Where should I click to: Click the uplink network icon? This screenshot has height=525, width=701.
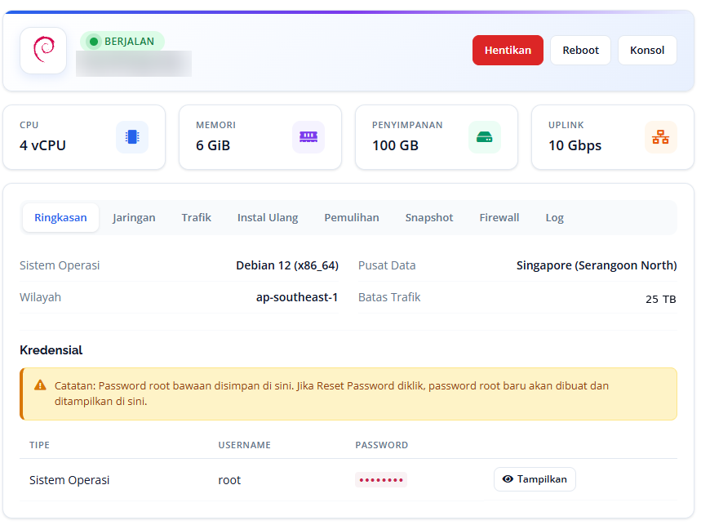click(660, 137)
